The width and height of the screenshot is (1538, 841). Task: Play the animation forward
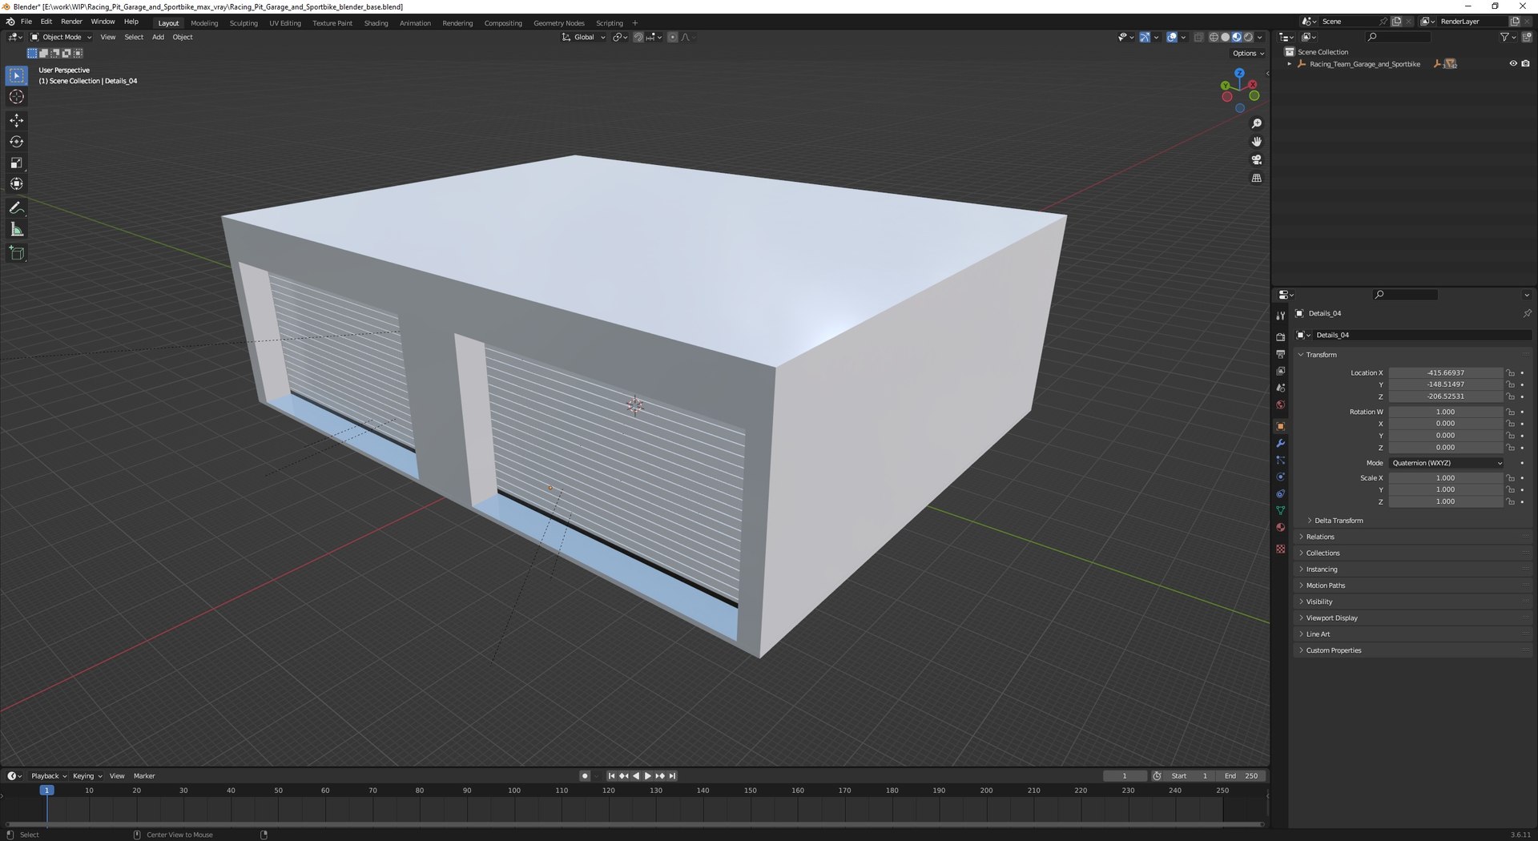[x=647, y=776]
